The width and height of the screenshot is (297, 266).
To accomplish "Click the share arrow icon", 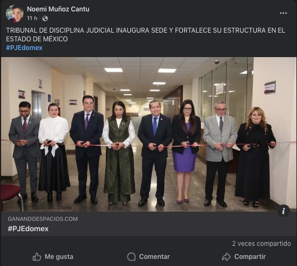I will (226, 257).
